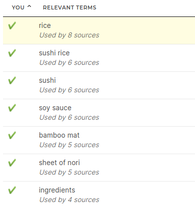Click the green checkmark beside bamboo mat
The height and width of the screenshot is (208, 195).
pyautogui.click(x=12, y=135)
